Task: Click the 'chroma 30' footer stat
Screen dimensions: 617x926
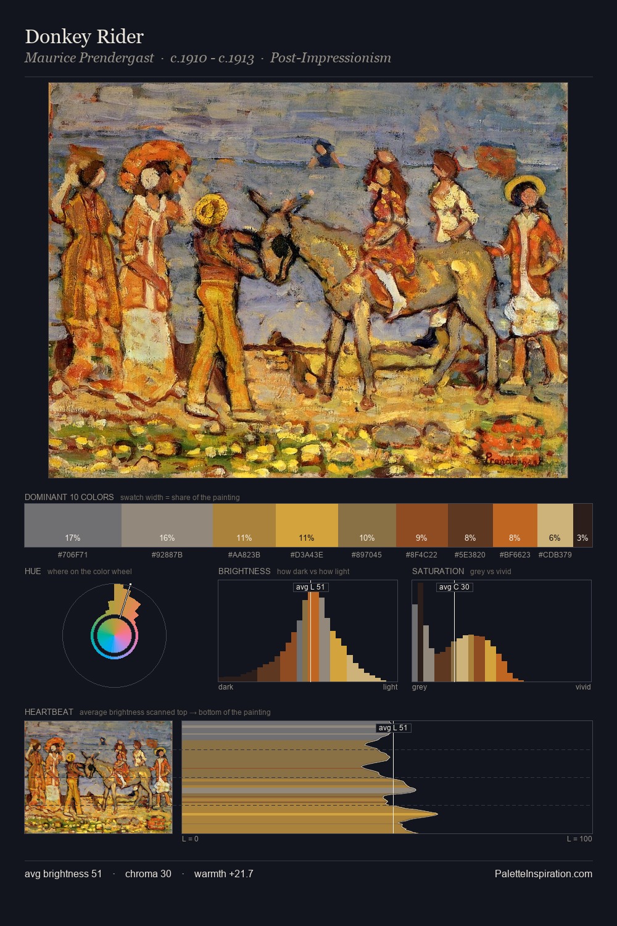Action: tap(148, 874)
